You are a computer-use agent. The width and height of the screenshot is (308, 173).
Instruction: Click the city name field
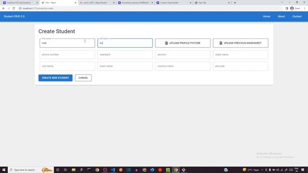coord(67,66)
